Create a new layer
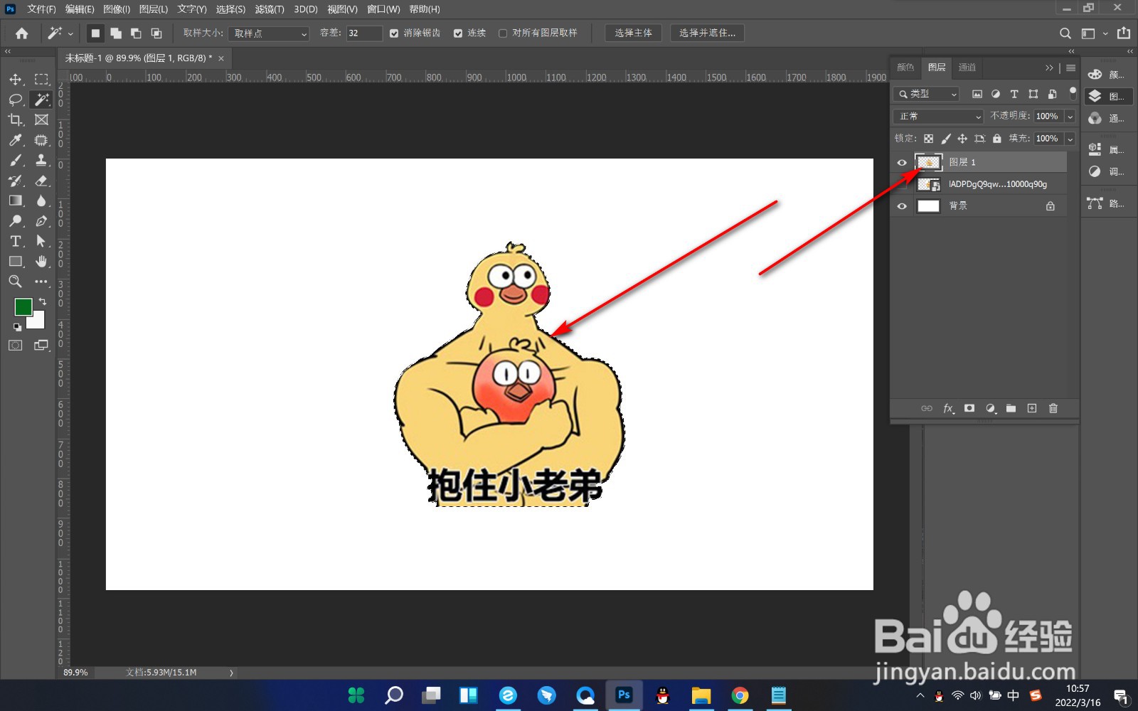Screen dimensions: 1138x711 tap(1032, 408)
